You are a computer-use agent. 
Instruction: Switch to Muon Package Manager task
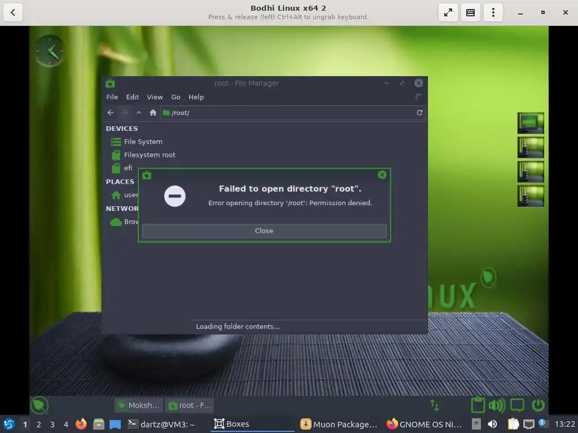click(339, 424)
